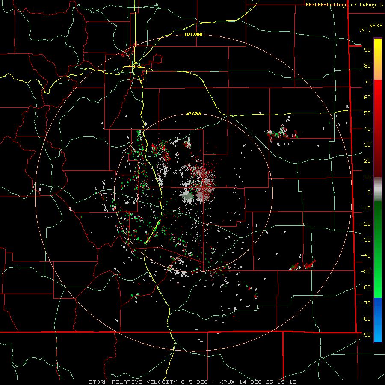Image resolution: width=385 pixels, height=385 pixels.
Task: Click the 60 value on the velocity scale
Action: point(367,97)
